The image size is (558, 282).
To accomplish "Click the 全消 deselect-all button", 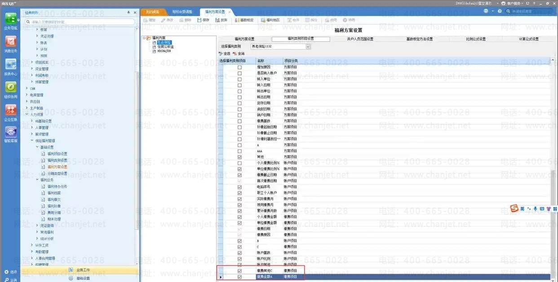I will tap(239, 54).
